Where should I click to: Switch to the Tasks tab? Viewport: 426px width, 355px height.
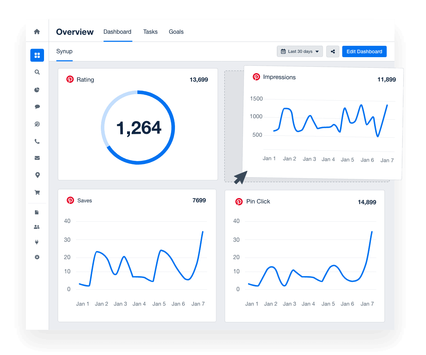(150, 32)
